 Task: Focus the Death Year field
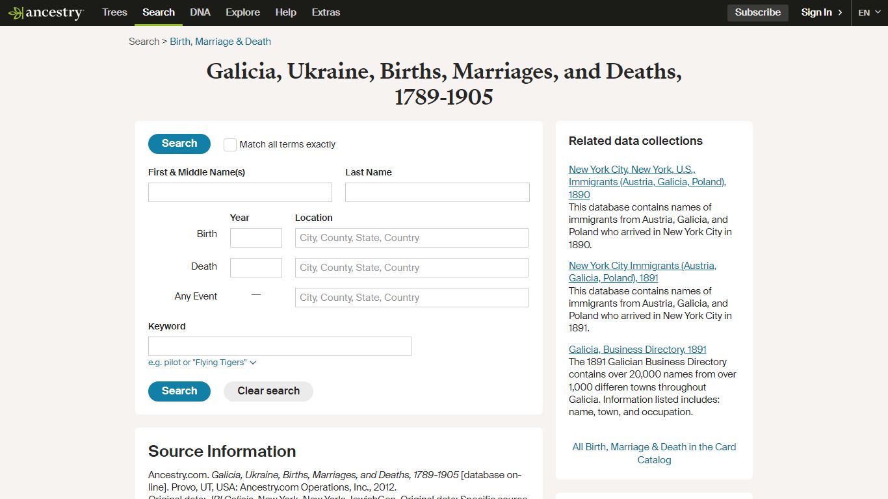(256, 268)
